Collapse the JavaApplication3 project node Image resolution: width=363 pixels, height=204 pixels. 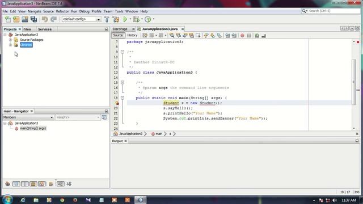[x=5, y=35]
